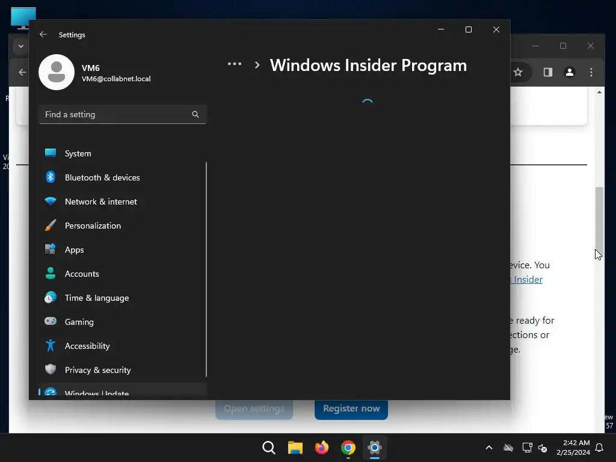Open the taskbar clock and date
The width and height of the screenshot is (616, 462).
tap(573, 448)
